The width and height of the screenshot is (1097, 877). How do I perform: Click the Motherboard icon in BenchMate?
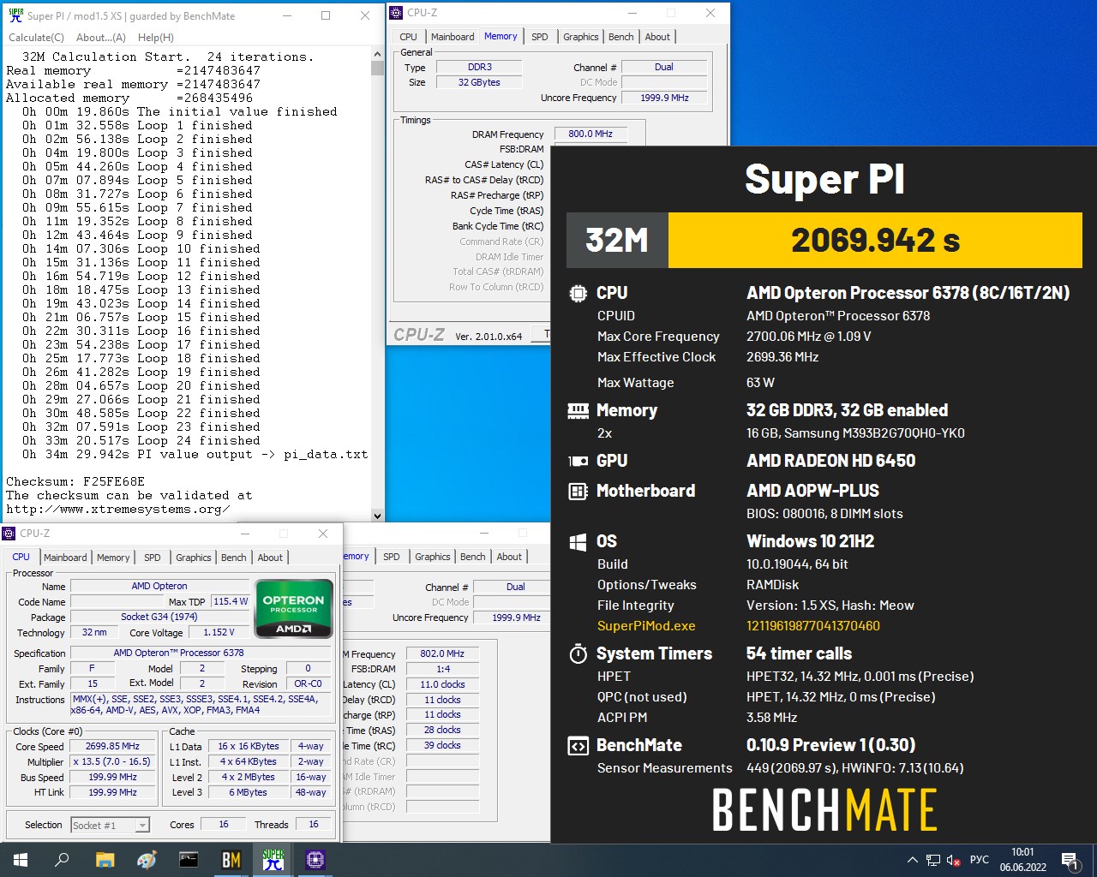tap(578, 491)
